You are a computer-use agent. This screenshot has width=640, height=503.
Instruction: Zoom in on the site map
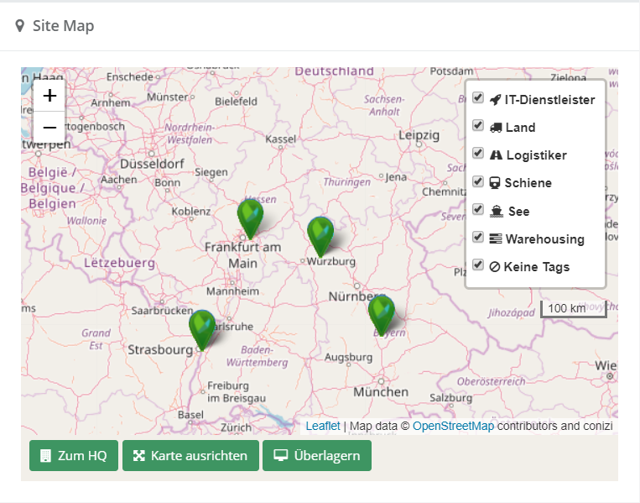[x=49, y=96]
